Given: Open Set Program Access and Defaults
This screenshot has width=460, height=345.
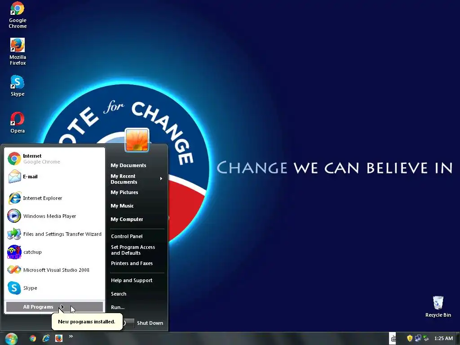Looking at the screenshot, I should point(133,250).
